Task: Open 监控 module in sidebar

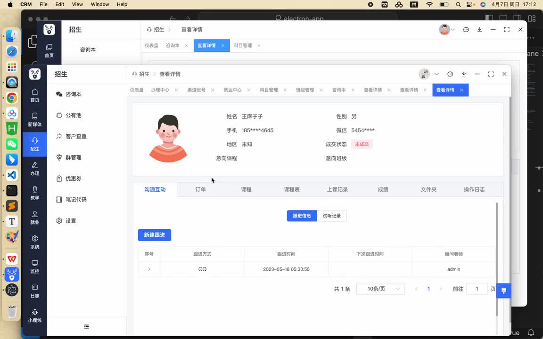Action: 34,266
